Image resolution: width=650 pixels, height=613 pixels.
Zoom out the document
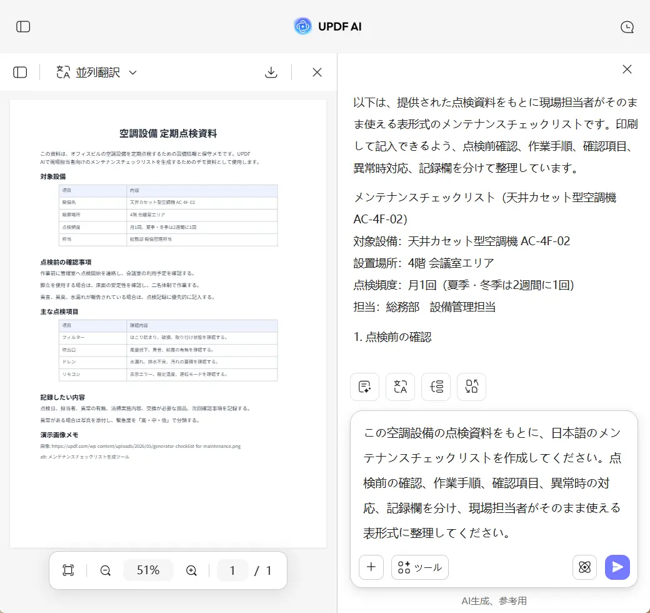(105, 570)
